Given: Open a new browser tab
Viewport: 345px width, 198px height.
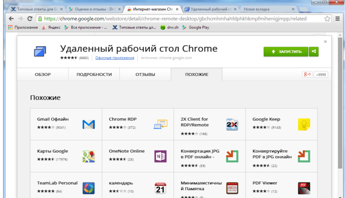Looking at the screenshot, I should click(x=304, y=9).
